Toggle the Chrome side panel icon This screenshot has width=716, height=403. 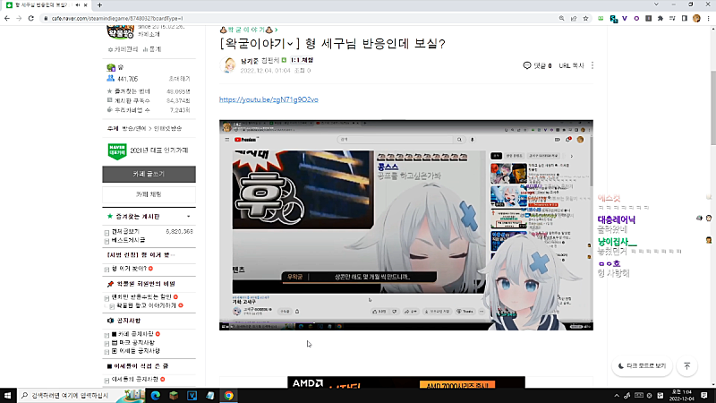pos(684,18)
